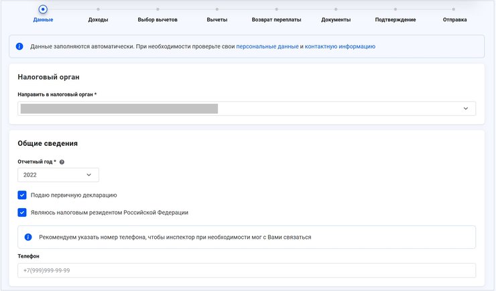The width and height of the screenshot is (496, 291).
Task: Click the Отправка step dot
Action: [x=455, y=9]
